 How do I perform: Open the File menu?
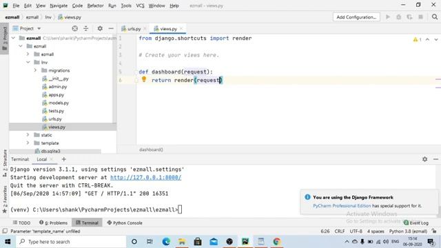[x=16, y=6]
